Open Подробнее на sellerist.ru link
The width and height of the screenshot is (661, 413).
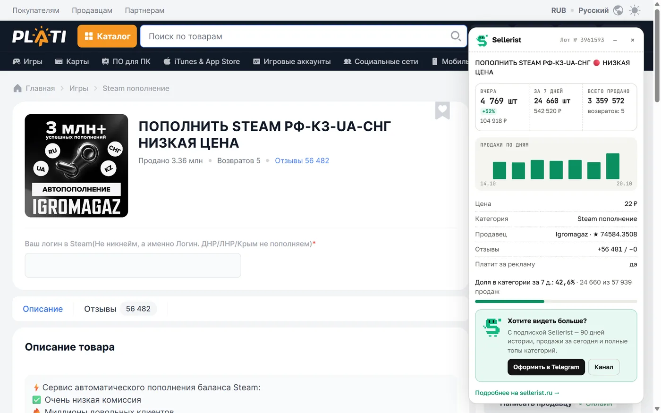517,393
